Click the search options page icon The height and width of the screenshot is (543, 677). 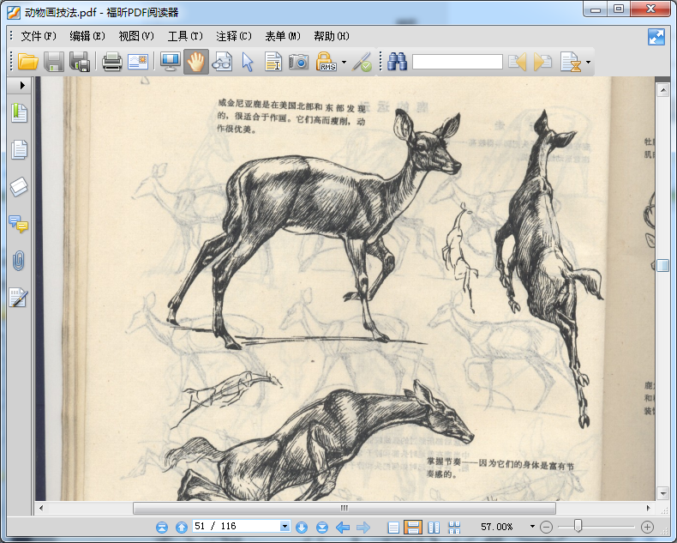pyautogui.click(x=571, y=62)
